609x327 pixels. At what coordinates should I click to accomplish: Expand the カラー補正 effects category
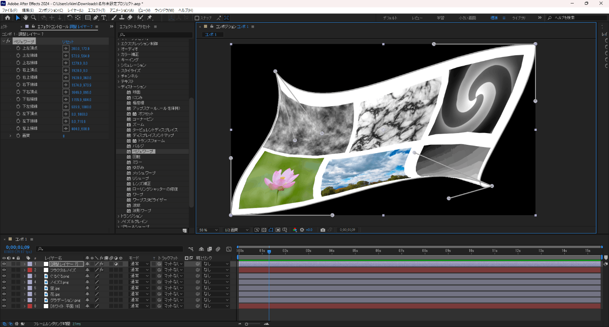tap(118, 54)
